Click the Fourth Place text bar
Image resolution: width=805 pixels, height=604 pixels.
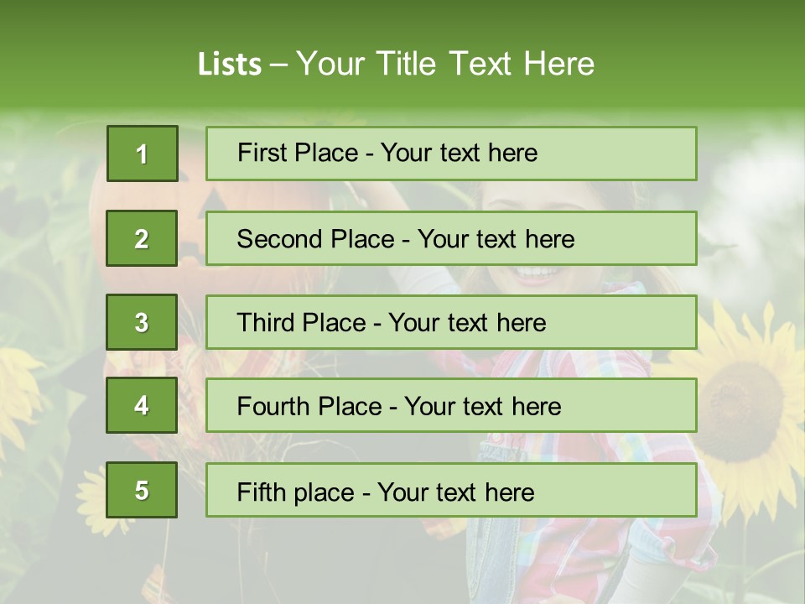451,405
